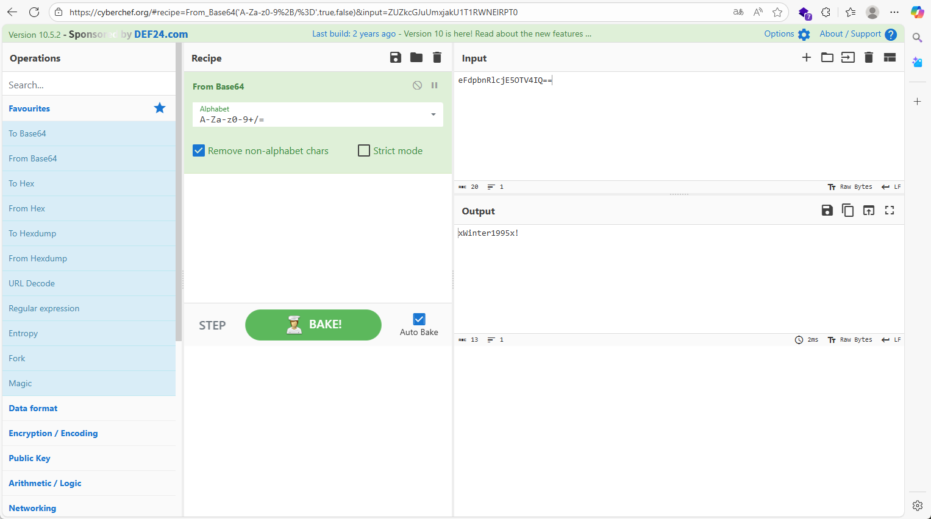Click into the Input text area

pyautogui.click(x=679, y=126)
